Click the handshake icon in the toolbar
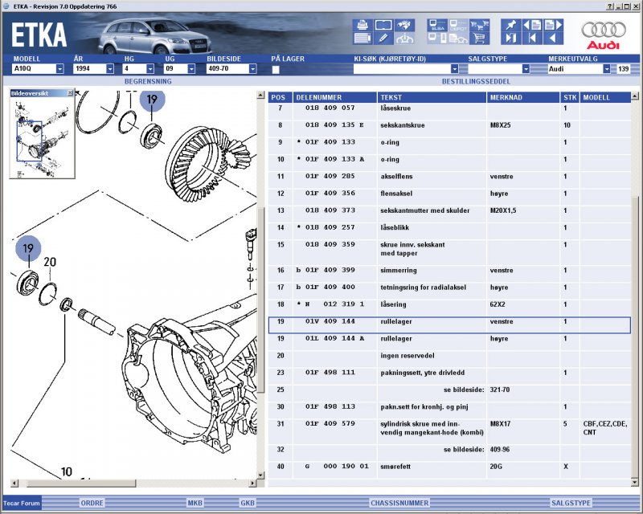The width and height of the screenshot is (643, 514). coord(405,24)
